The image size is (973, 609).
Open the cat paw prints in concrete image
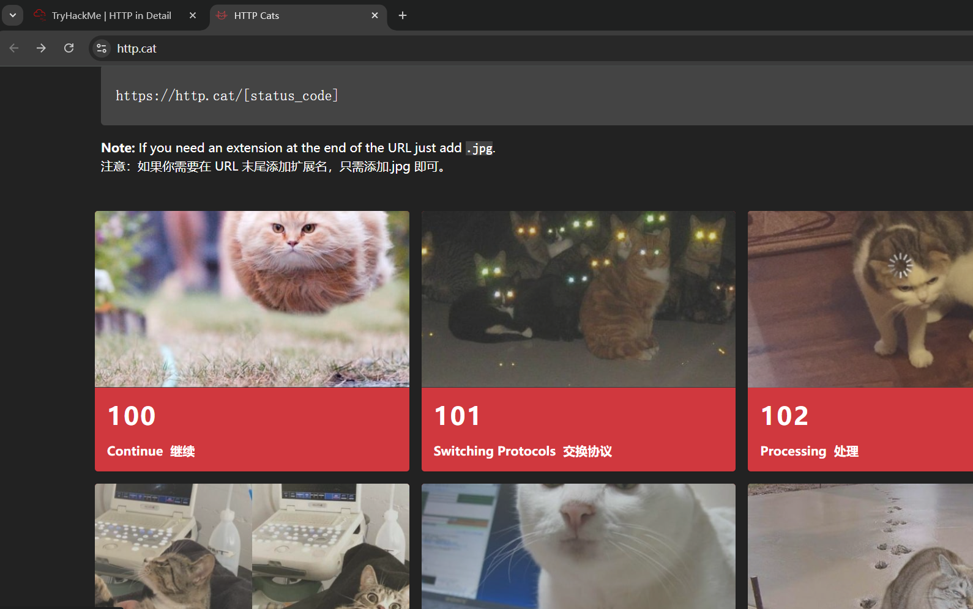pos(860,546)
